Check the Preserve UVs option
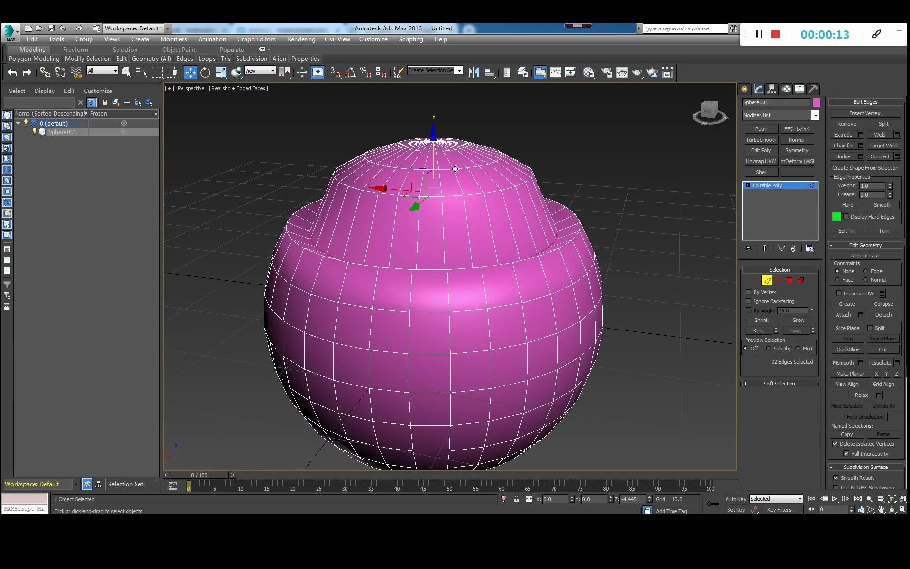Viewport: 910px width, 569px height. pyautogui.click(x=838, y=294)
